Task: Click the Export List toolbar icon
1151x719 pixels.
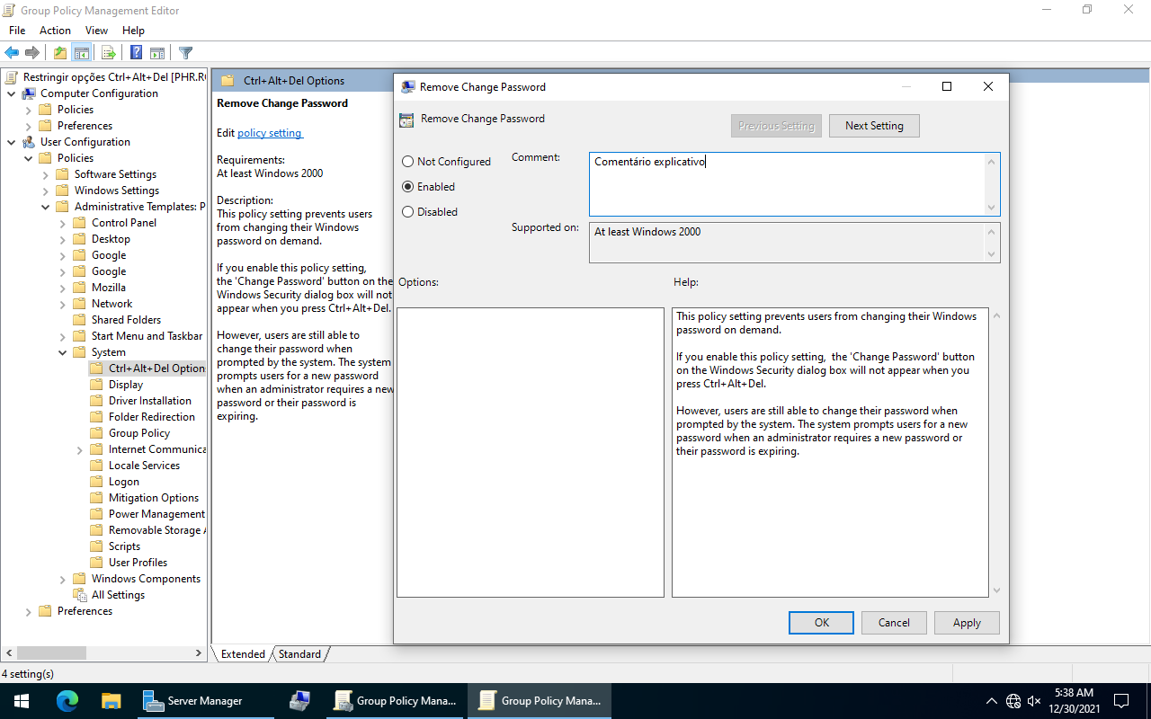Action: click(x=108, y=53)
